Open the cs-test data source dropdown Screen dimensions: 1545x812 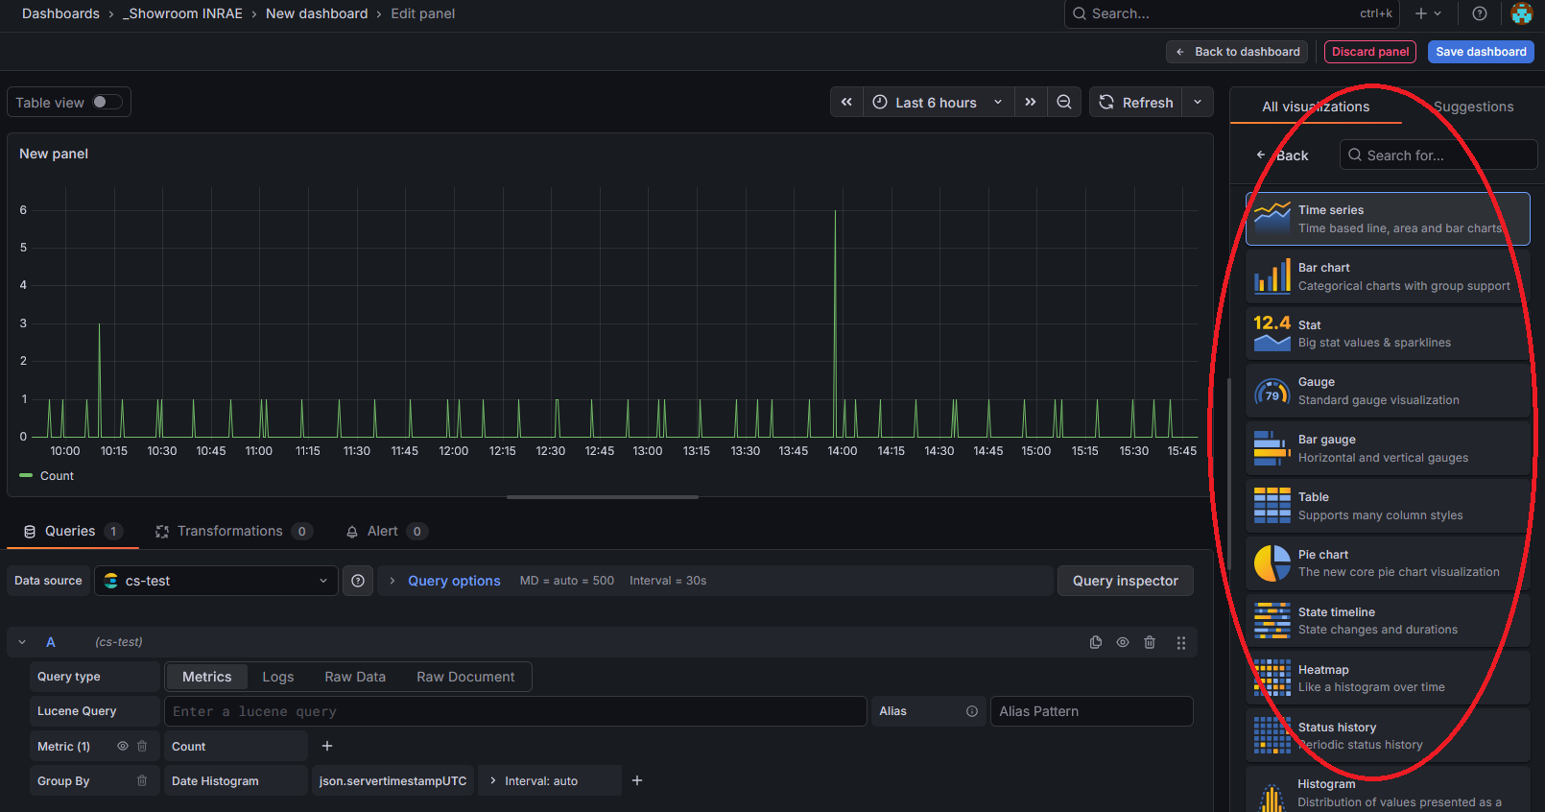click(216, 581)
